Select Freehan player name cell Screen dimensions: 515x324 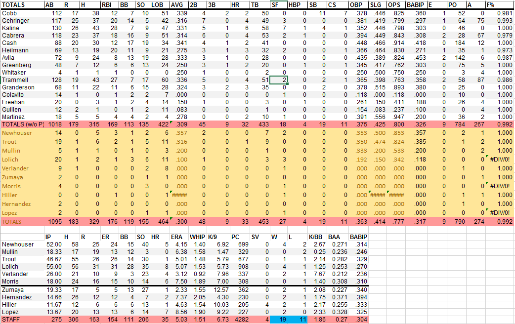tap(22, 102)
